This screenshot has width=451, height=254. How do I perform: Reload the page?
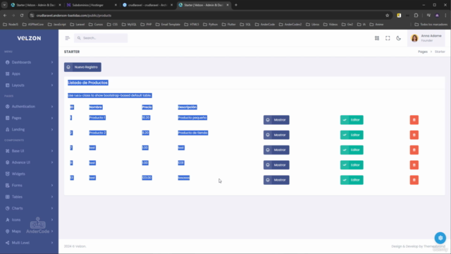coord(22,16)
